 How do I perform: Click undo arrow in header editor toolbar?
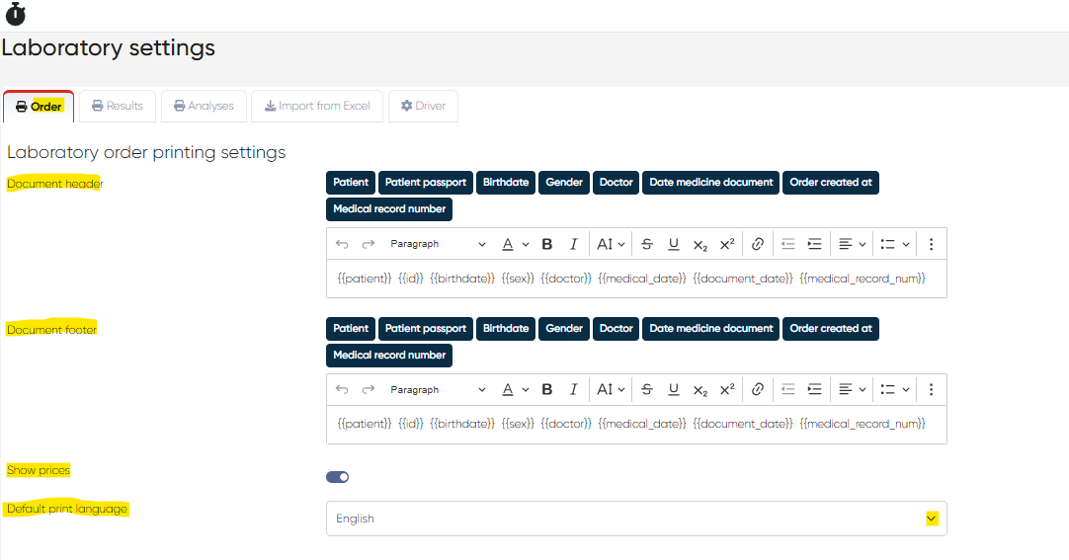pos(342,244)
